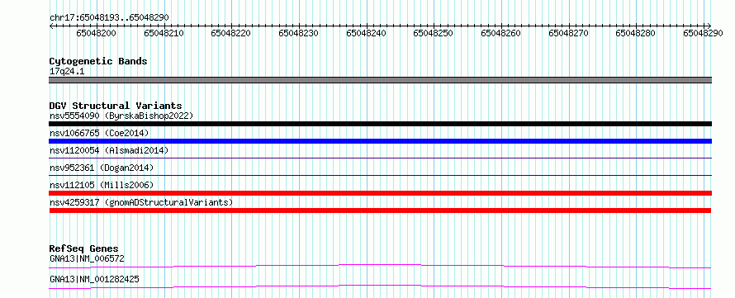
Task: Click ruler position 65048230
Action: point(299,33)
